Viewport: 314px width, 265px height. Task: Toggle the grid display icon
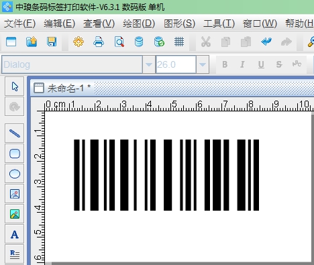[x=179, y=42]
